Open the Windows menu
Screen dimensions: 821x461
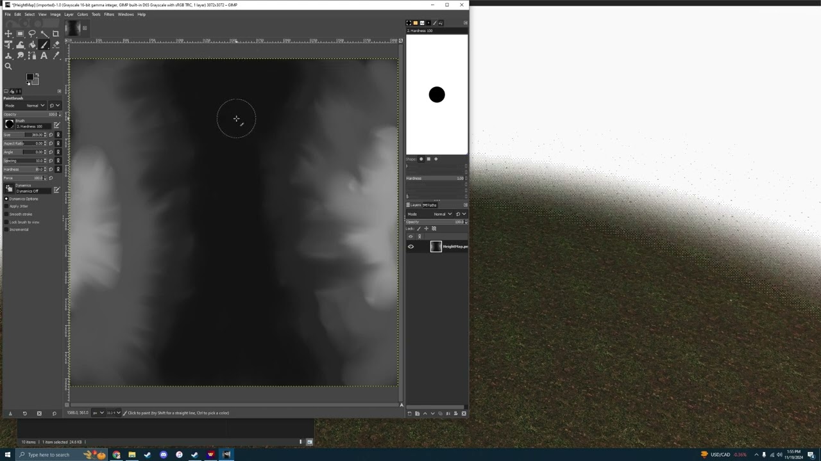pos(126,14)
